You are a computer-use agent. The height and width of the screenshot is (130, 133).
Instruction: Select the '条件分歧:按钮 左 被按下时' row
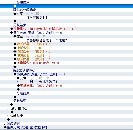click(66, 127)
